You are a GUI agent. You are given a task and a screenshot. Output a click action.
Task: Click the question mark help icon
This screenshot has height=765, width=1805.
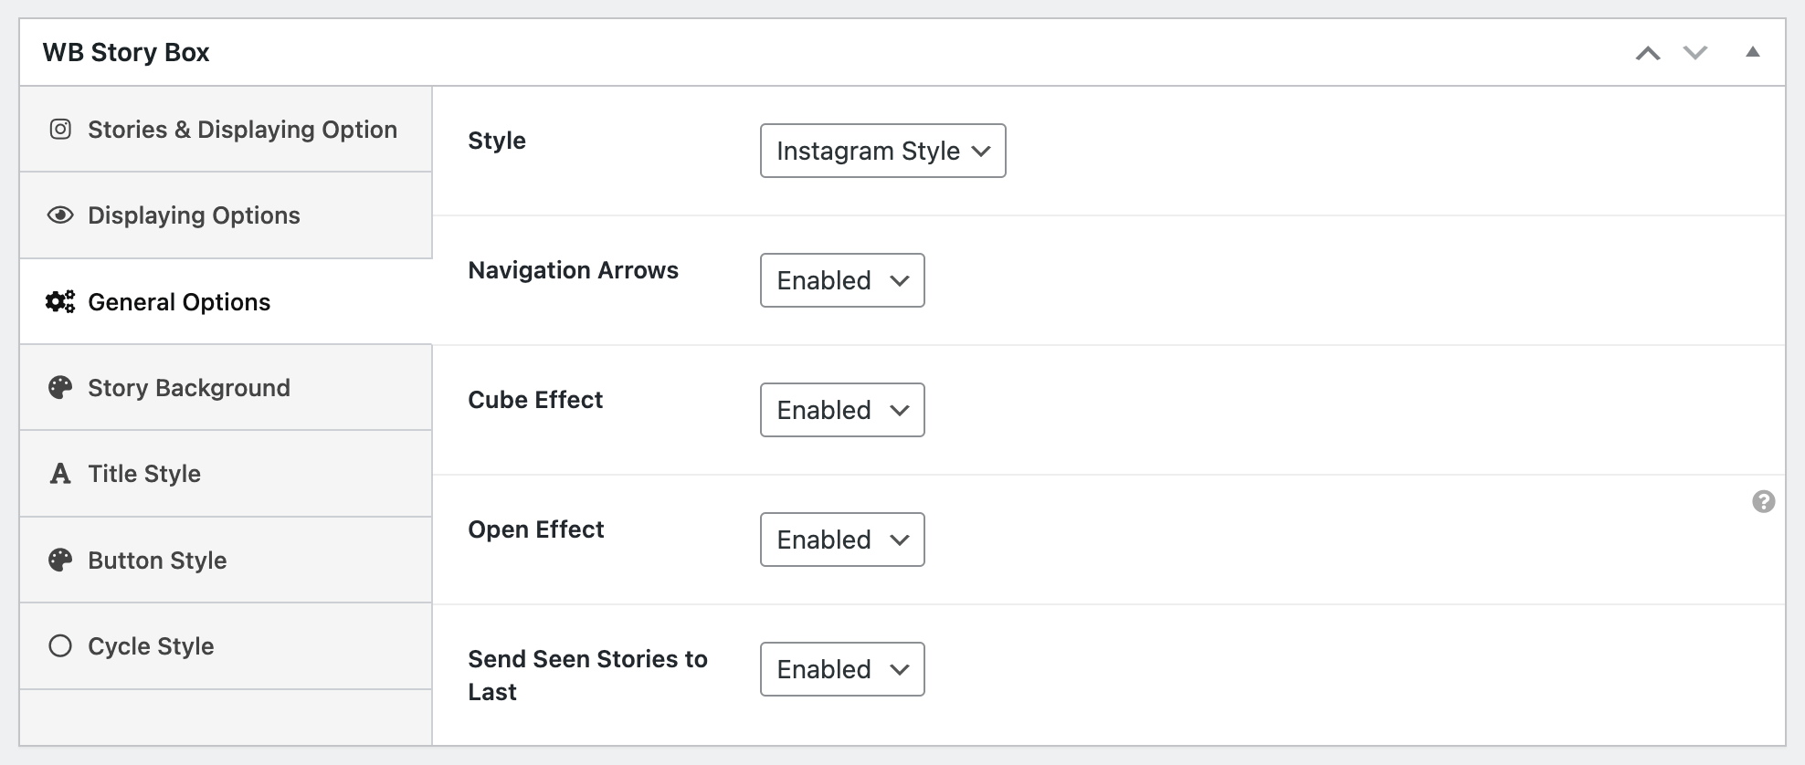pos(1763,501)
